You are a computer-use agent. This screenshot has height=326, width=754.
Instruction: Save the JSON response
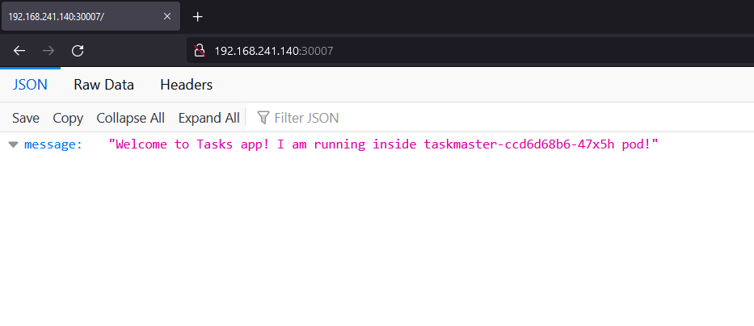(x=26, y=118)
